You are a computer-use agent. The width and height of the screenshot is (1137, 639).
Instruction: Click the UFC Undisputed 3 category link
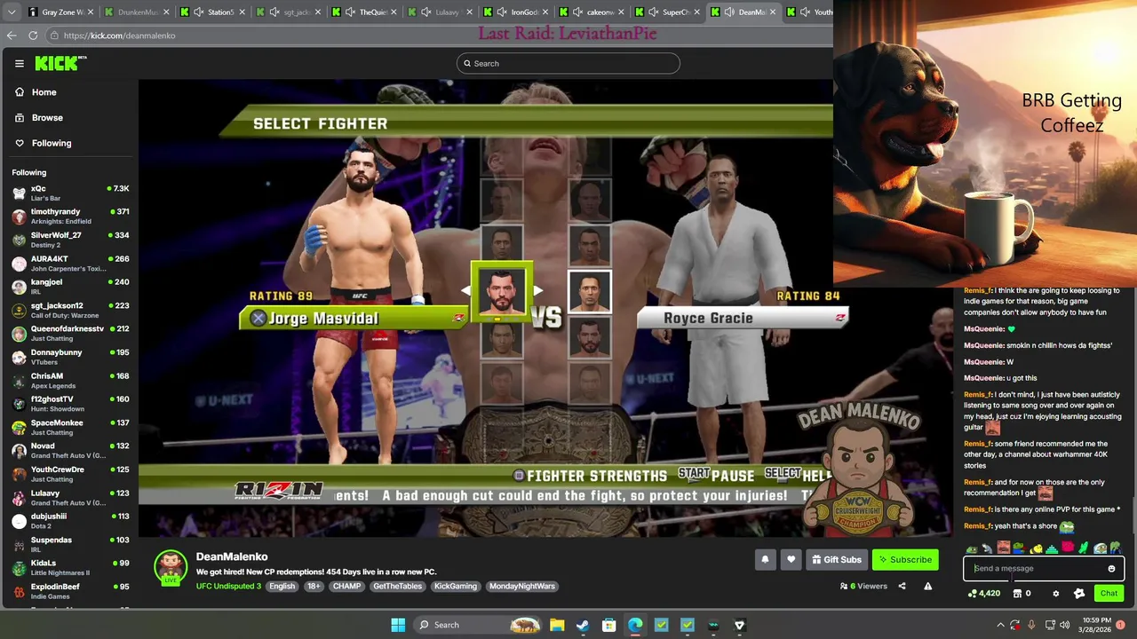click(228, 586)
